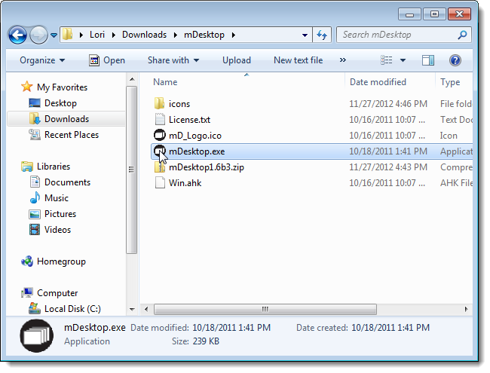This screenshot has height=373, width=490.
Task: Open the address bar history dropdown
Action: 305,35
